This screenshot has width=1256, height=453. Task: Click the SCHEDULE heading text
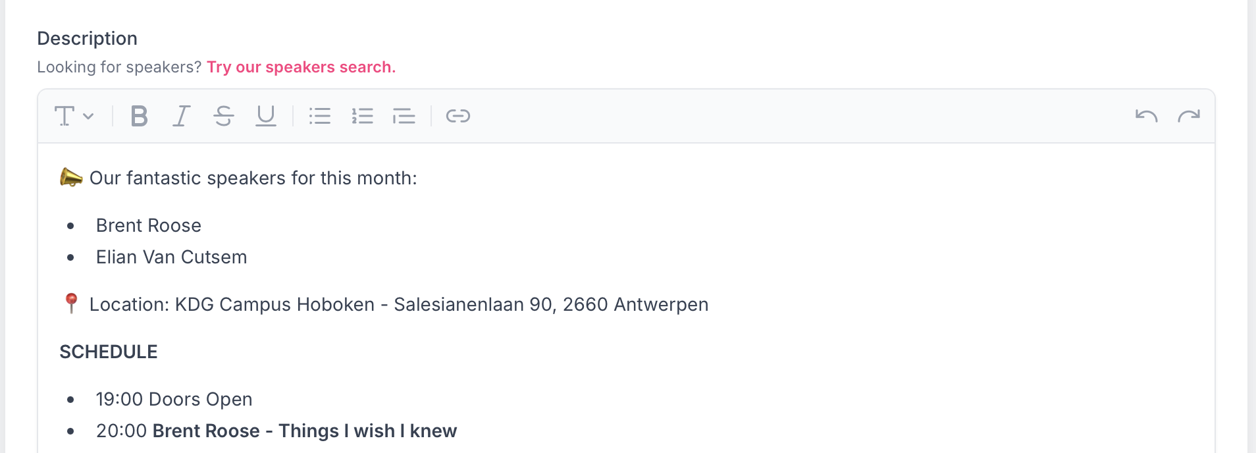click(x=109, y=352)
